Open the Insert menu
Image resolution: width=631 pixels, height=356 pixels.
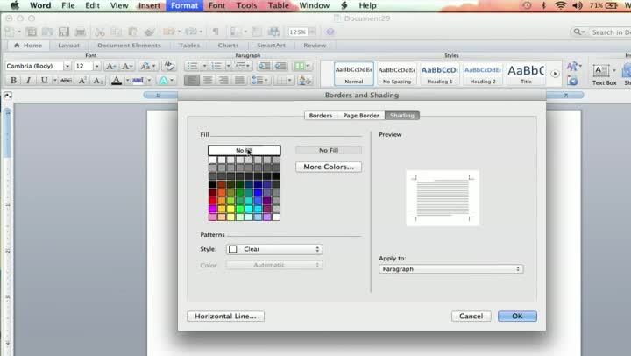click(x=149, y=5)
